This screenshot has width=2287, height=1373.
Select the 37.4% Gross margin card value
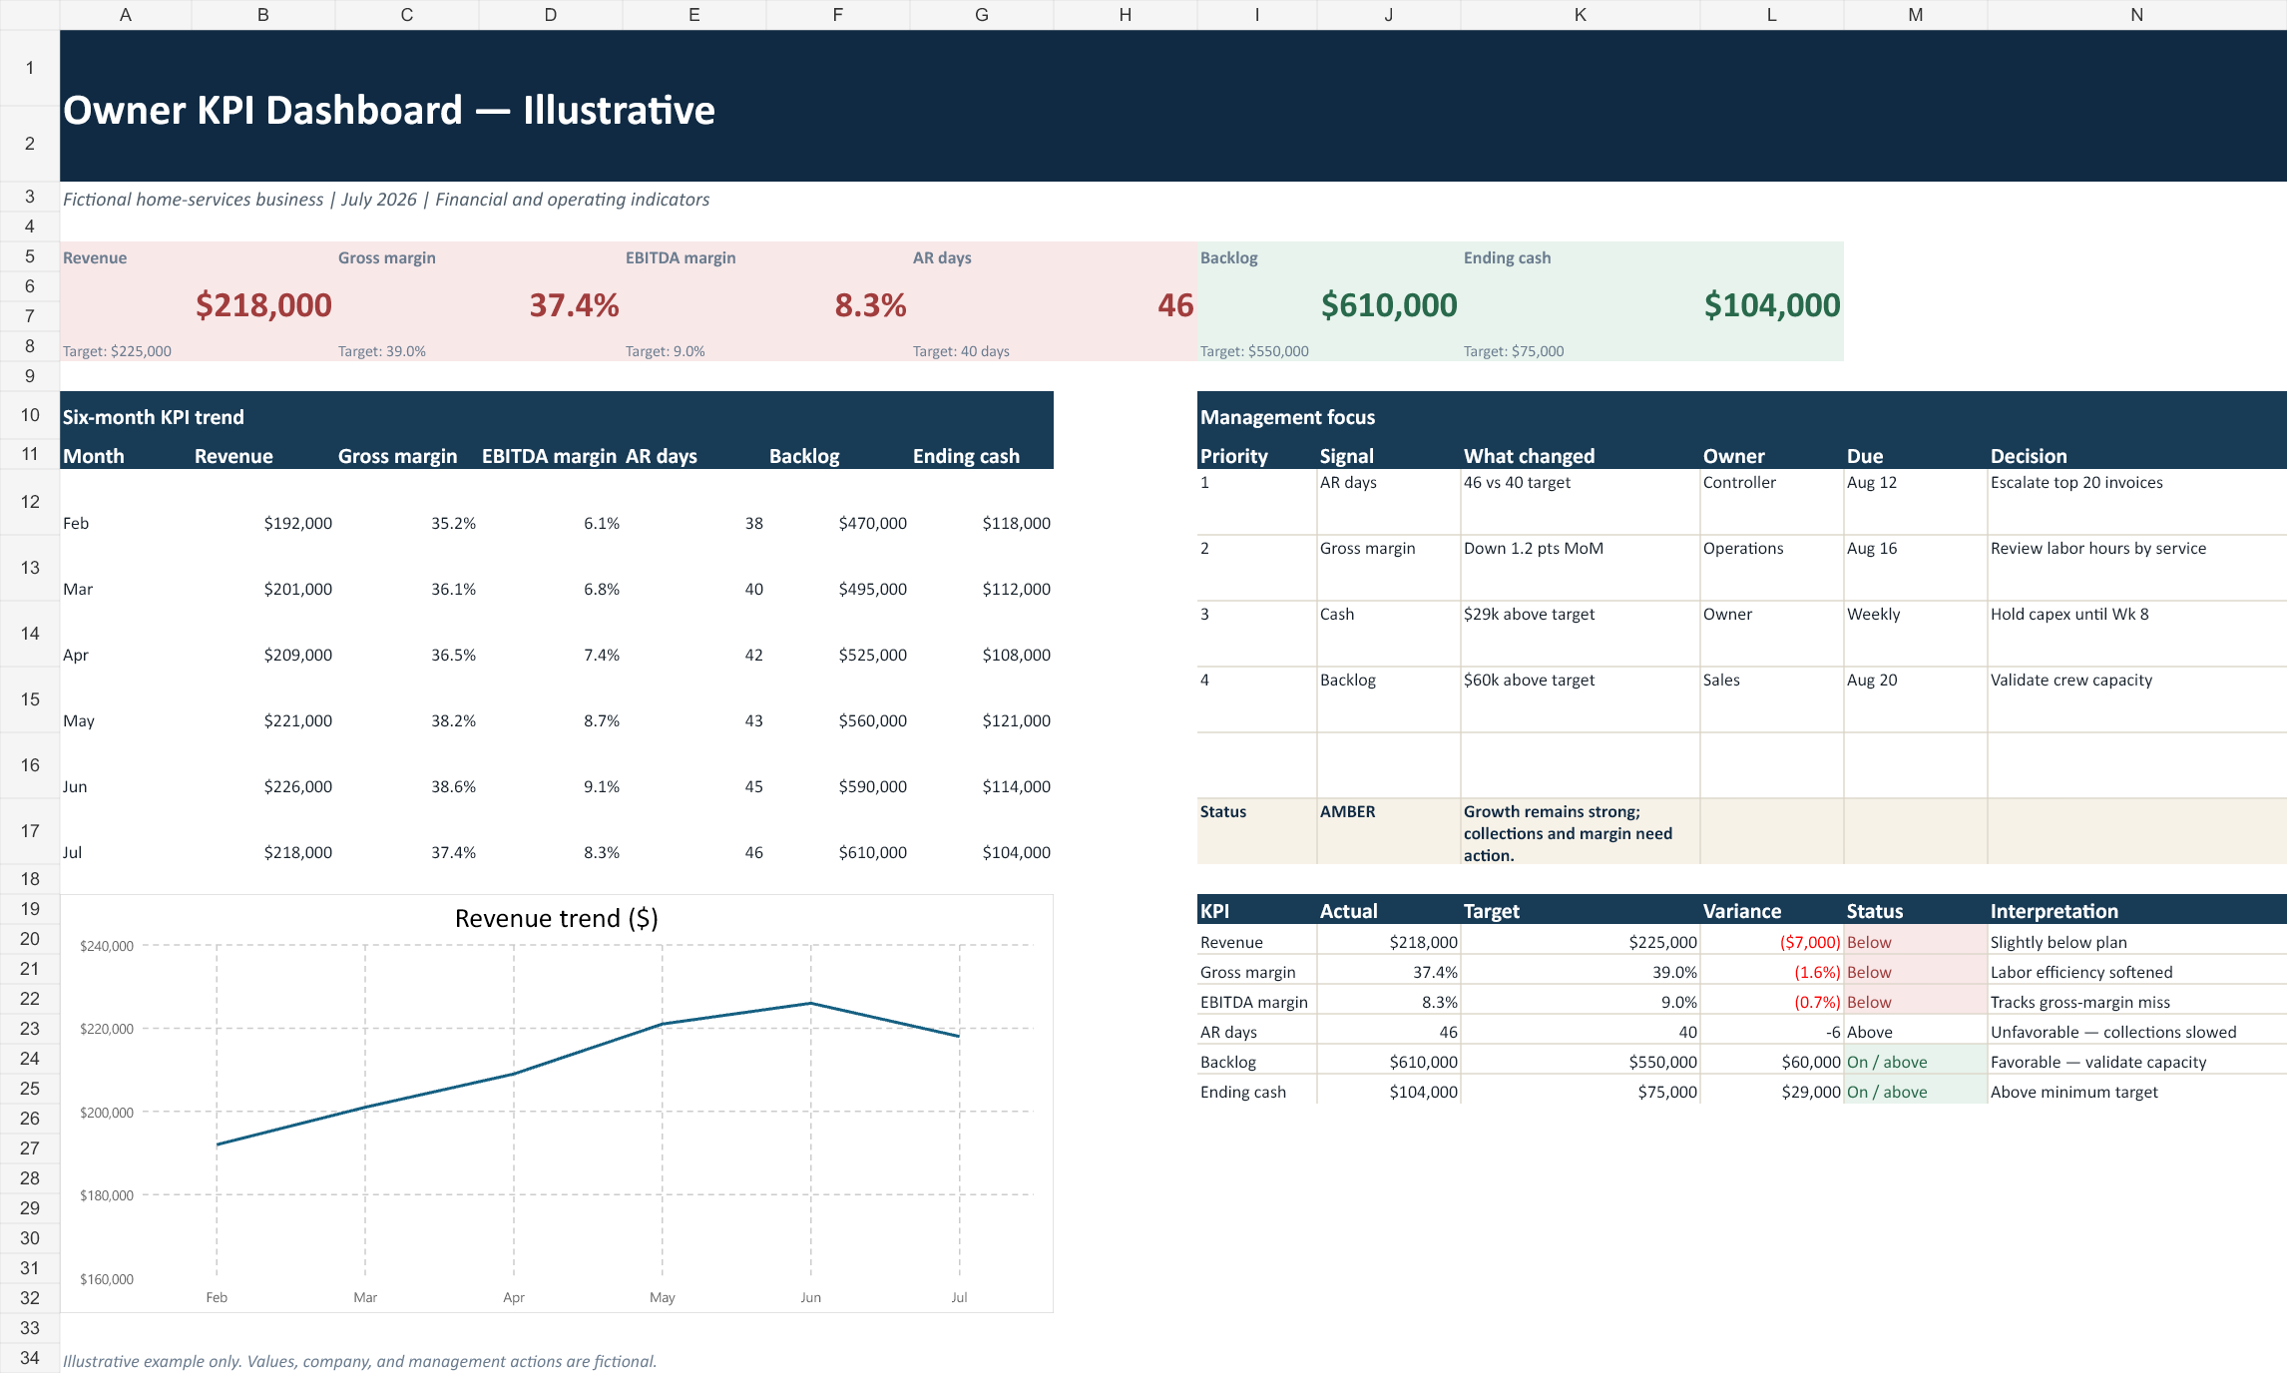coord(574,304)
